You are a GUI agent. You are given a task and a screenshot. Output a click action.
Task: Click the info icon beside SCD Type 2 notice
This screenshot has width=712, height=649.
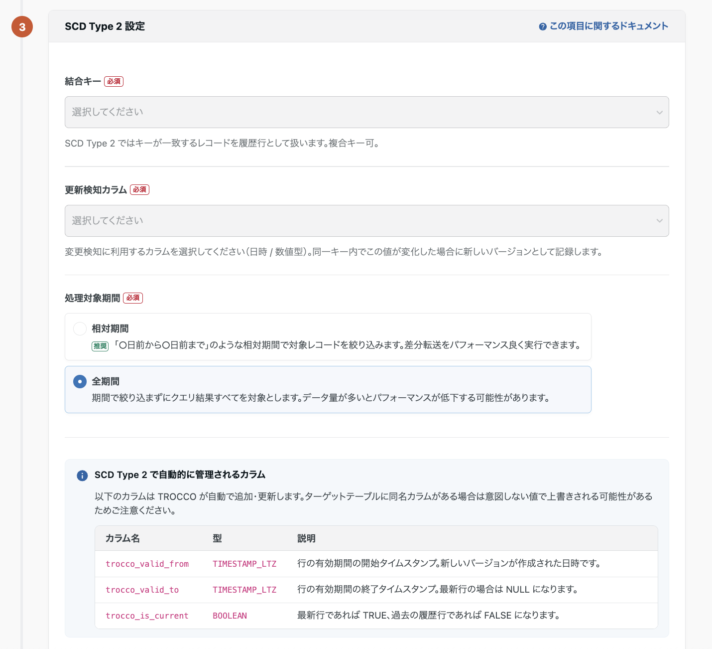82,476
